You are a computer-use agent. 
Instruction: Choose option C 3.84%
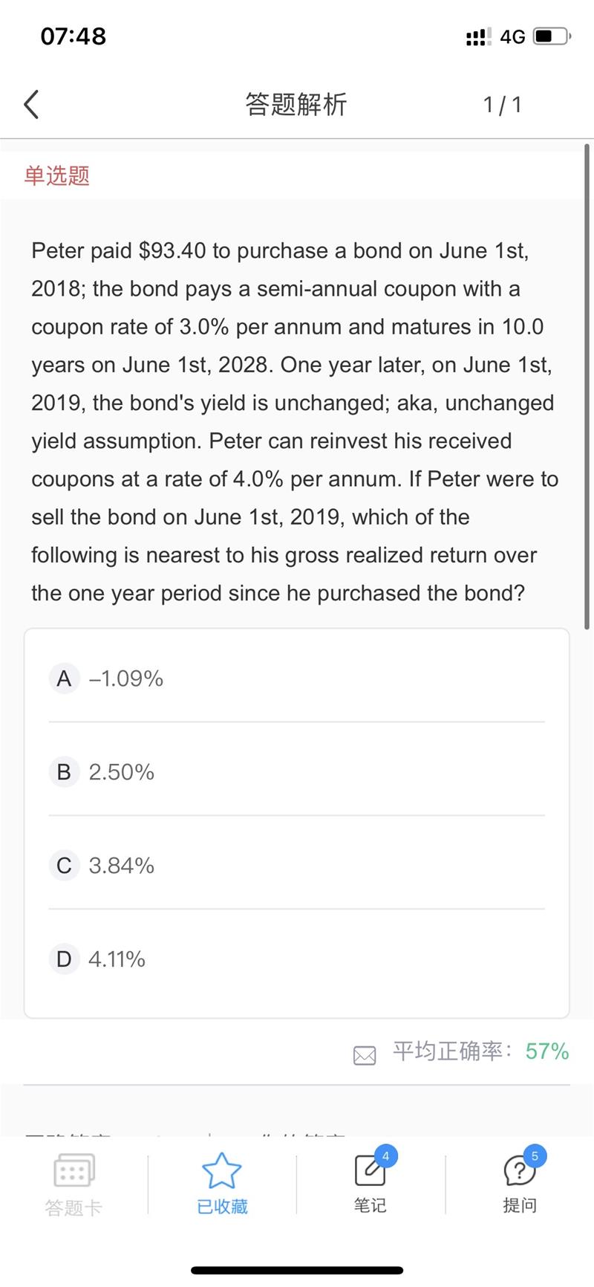pos(121,866)
